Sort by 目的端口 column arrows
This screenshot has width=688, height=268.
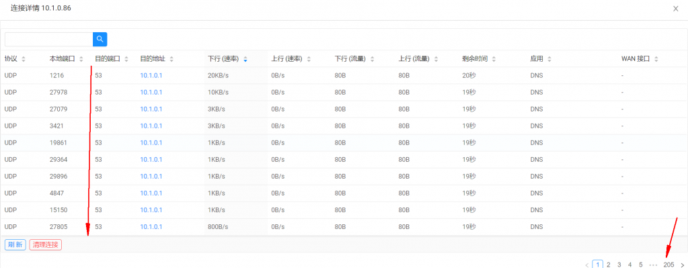coord(126,59)
